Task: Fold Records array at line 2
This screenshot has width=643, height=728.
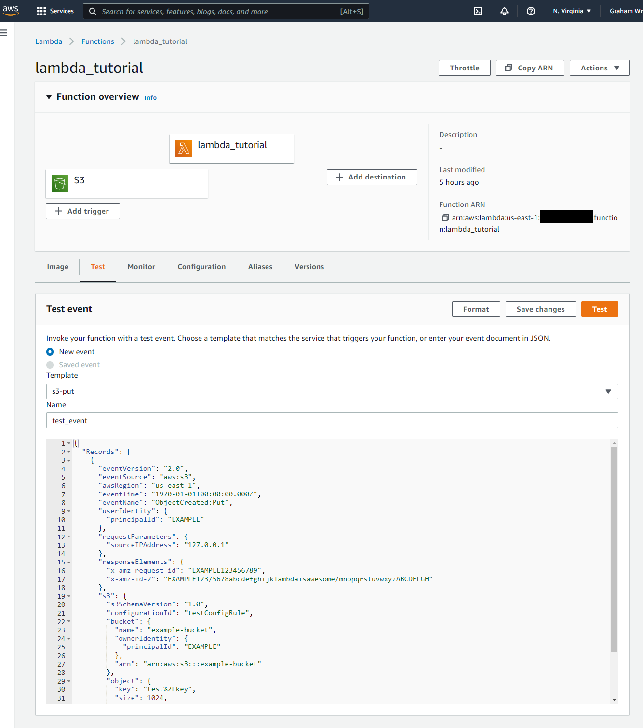Action: coord(69,452)
